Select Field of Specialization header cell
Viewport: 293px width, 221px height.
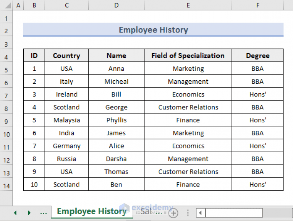(x=188, y=55)
